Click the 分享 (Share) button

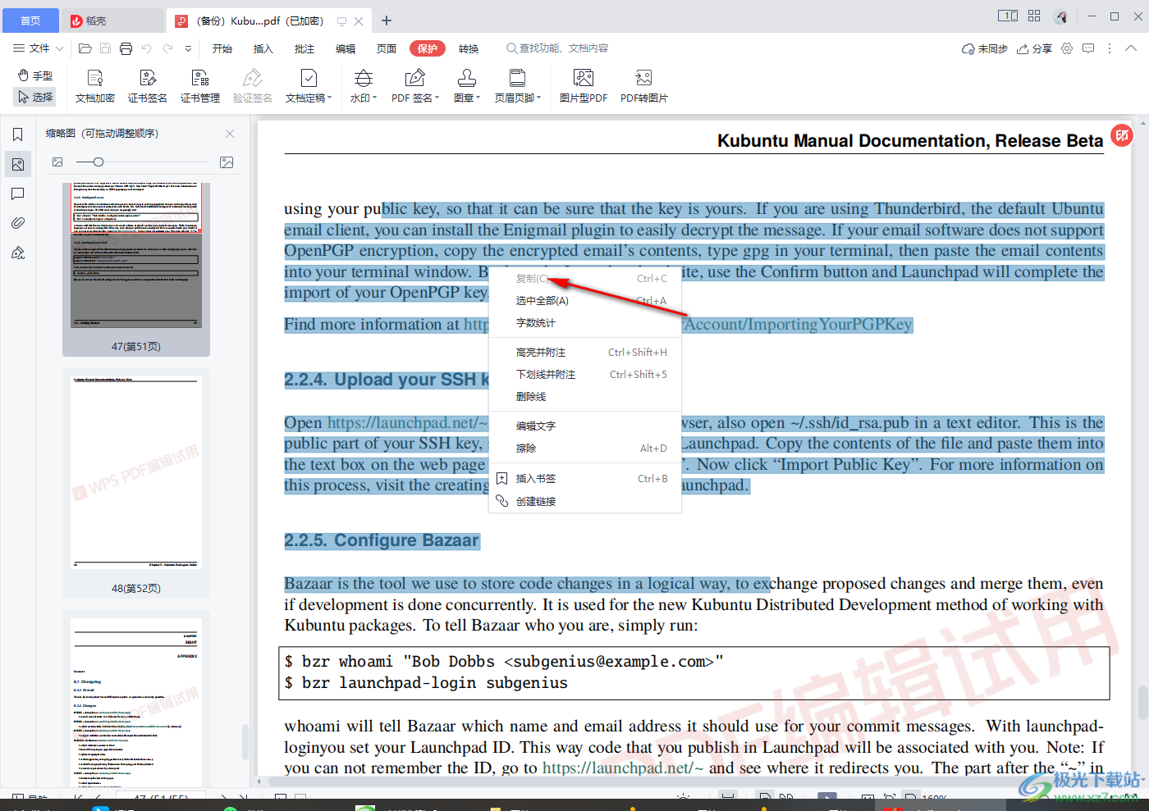click(x=1035, y=48)
